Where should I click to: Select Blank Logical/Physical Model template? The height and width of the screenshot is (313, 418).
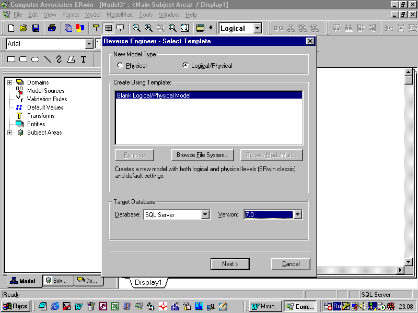pos(208,95)
